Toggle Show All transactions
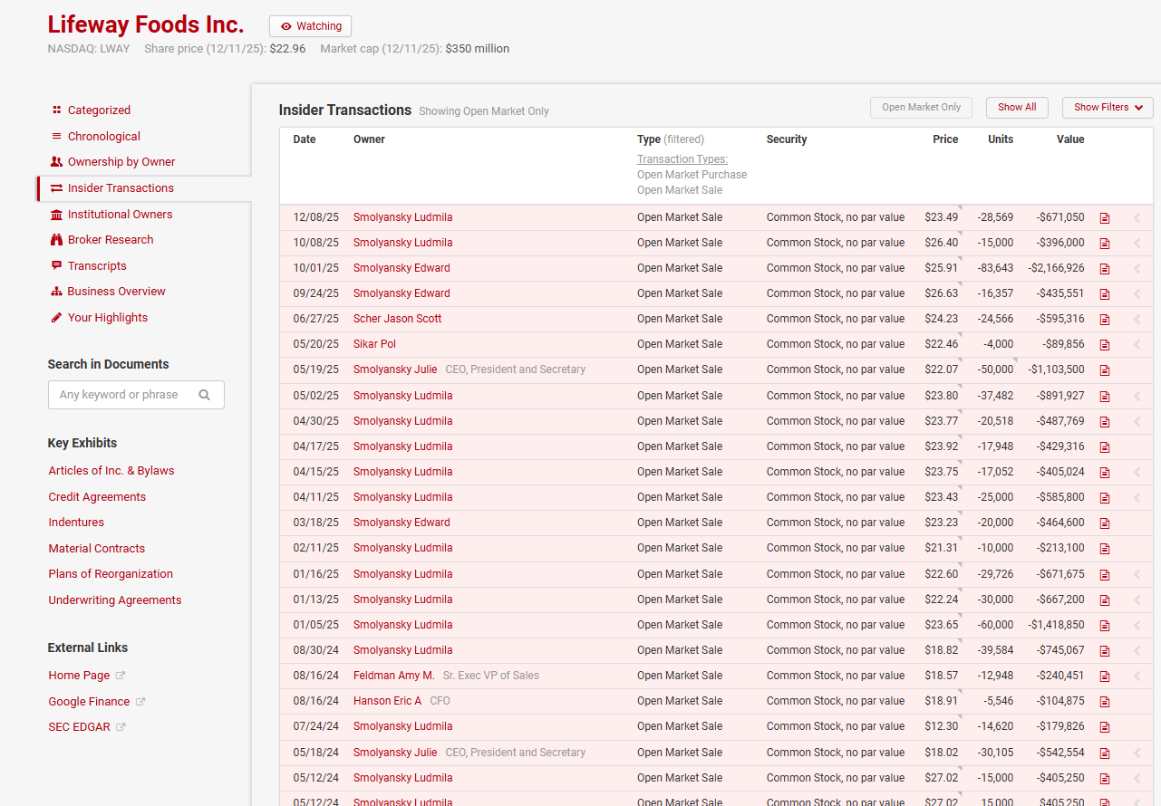The width and height of the screenshot is (1161, 806). pos(1017,107)
